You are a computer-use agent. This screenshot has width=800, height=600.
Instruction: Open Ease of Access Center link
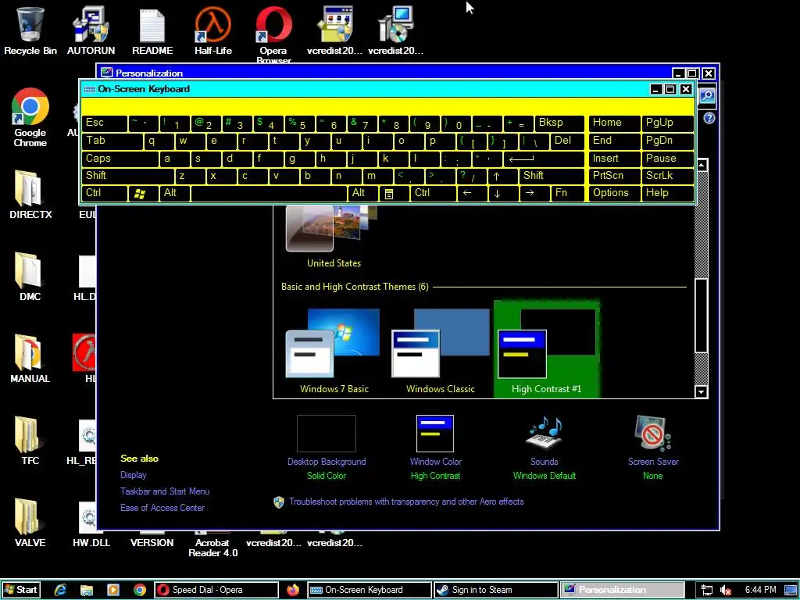(162, 508)
